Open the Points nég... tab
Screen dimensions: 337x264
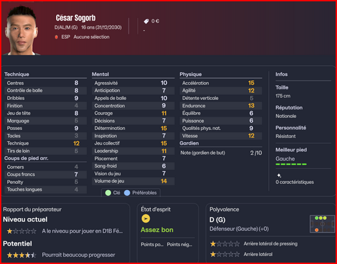pos(179,245)
